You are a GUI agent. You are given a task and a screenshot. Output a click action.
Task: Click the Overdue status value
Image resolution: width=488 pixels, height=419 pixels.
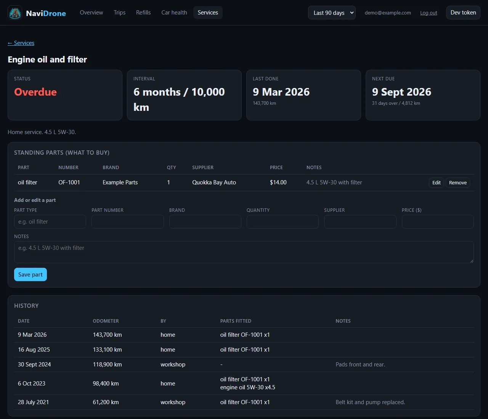click(35, 92)
